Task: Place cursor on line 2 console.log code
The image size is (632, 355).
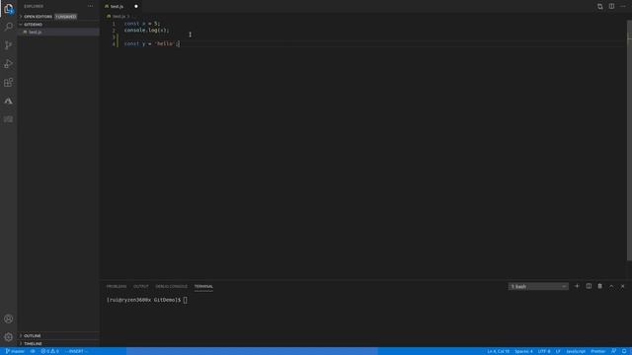Action: tap(147, 31)
